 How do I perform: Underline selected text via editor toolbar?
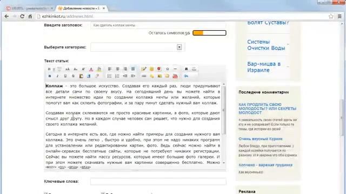[65, 76]
